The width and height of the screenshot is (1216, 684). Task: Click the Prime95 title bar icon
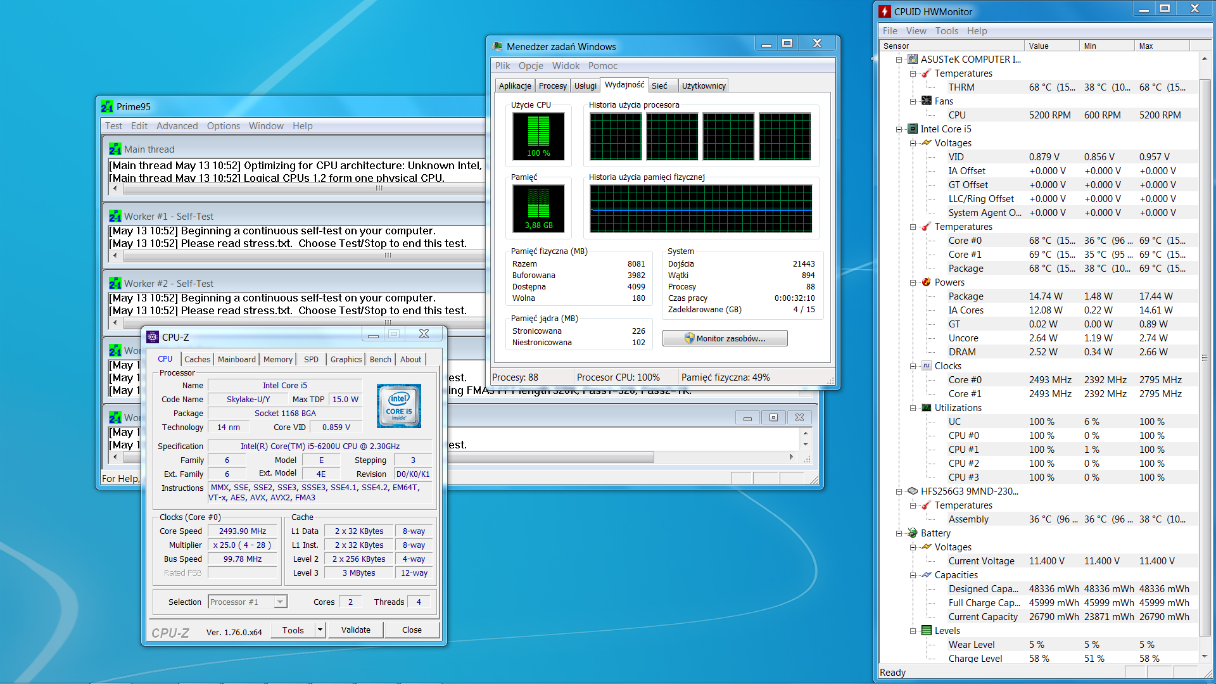107,107
